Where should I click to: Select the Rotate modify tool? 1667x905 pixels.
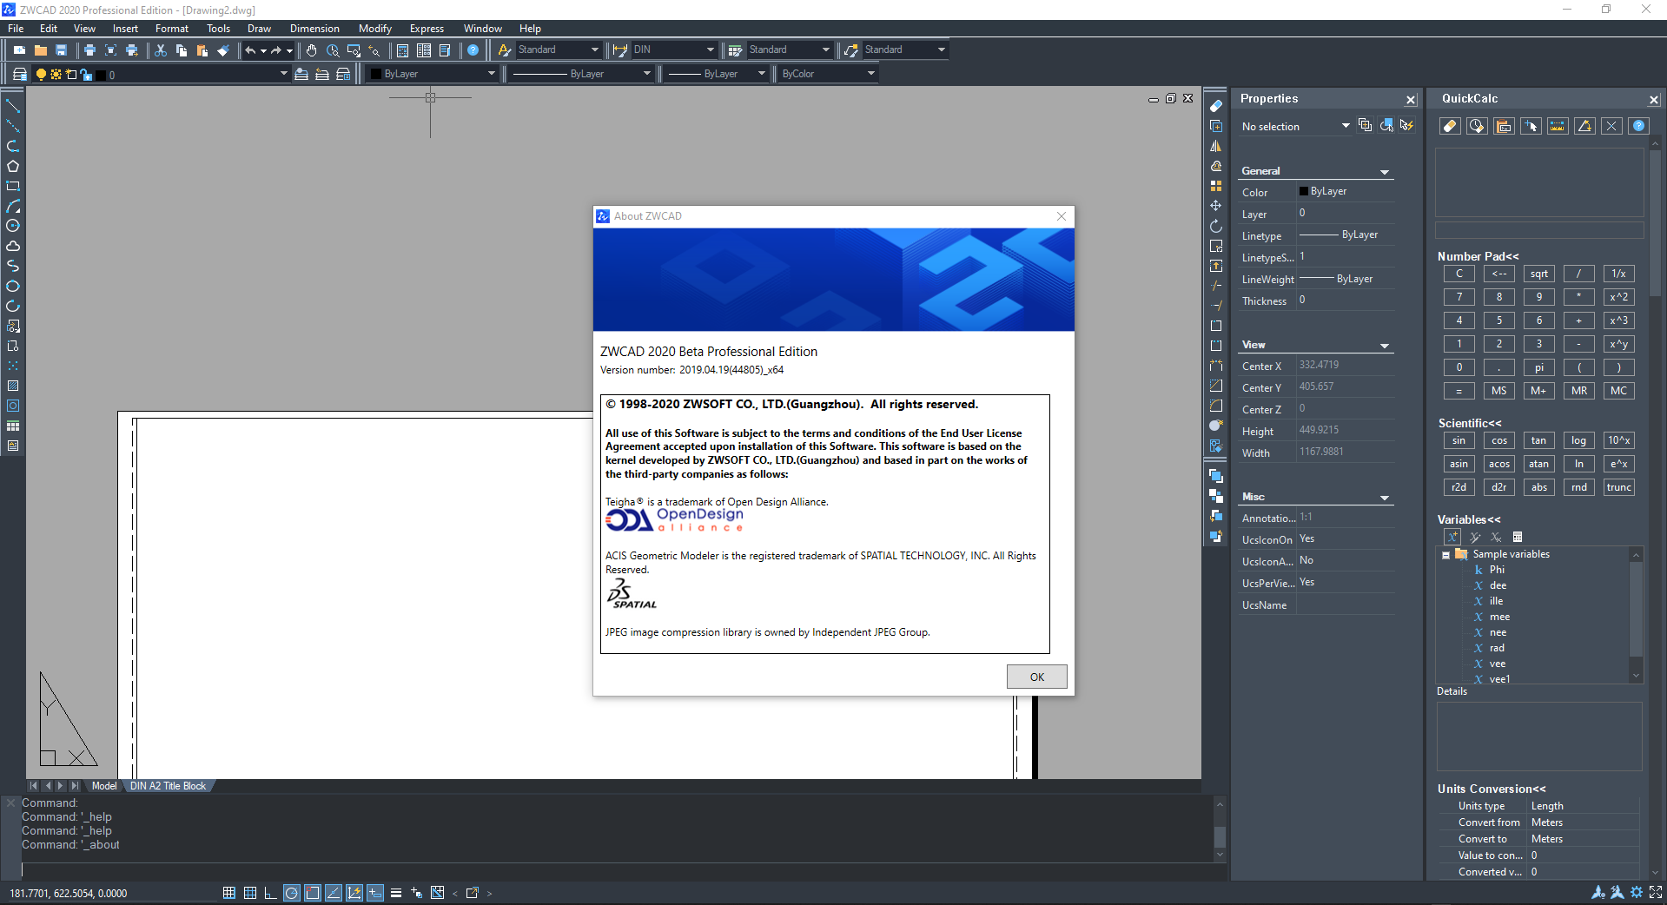tap(1215, 226)
